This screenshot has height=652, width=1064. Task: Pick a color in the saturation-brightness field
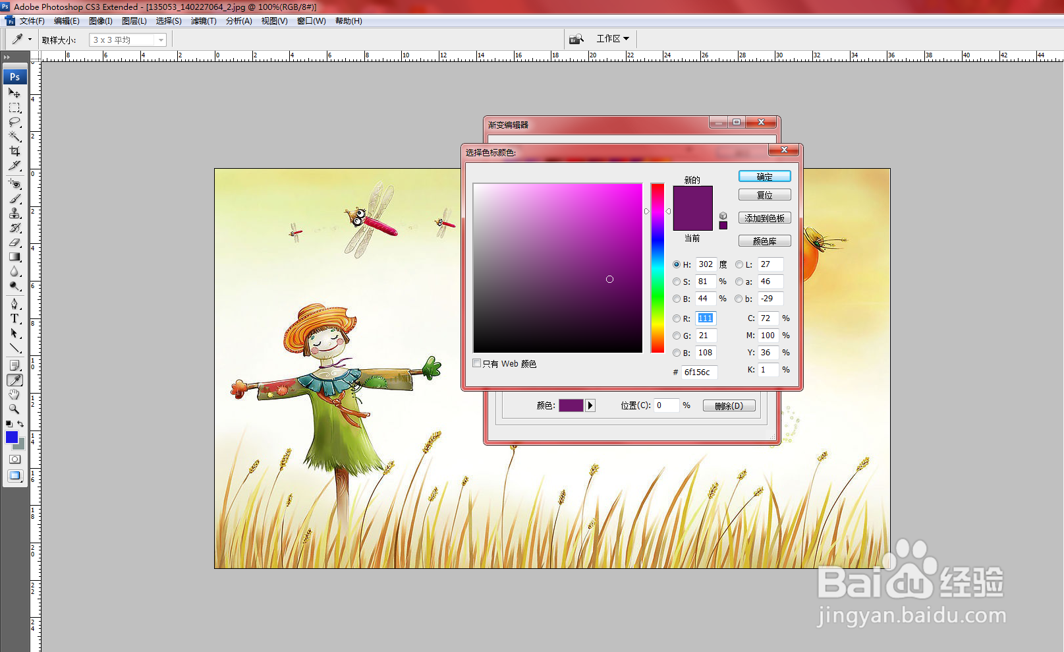(x=557, y=268)
